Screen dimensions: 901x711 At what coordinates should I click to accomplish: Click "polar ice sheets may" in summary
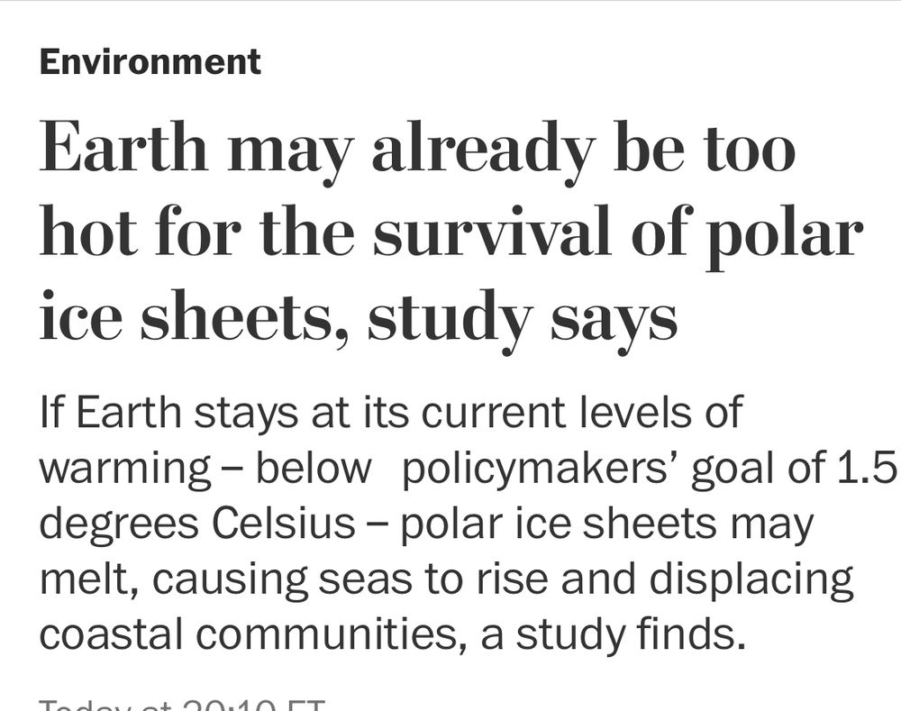(x=606, y=526)
